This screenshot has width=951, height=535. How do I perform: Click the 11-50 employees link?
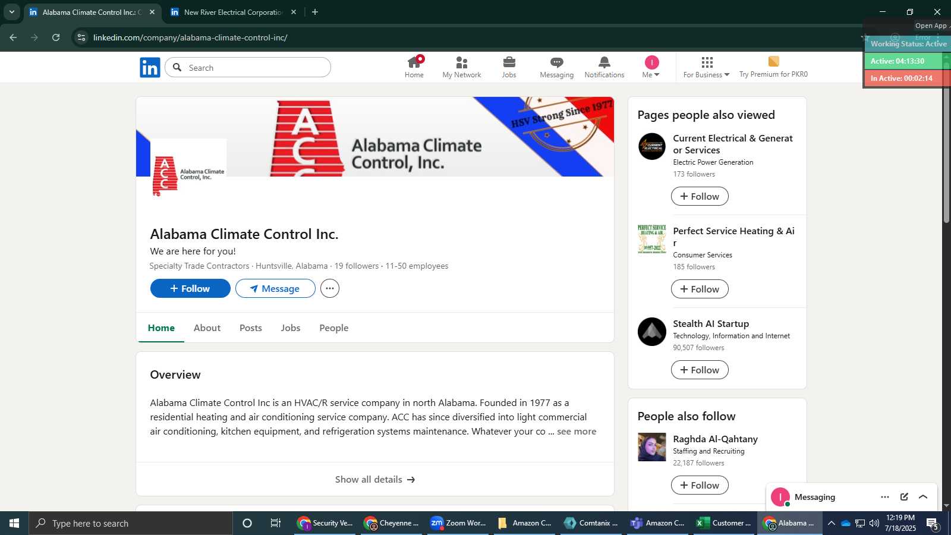click(x=417, y=266)
